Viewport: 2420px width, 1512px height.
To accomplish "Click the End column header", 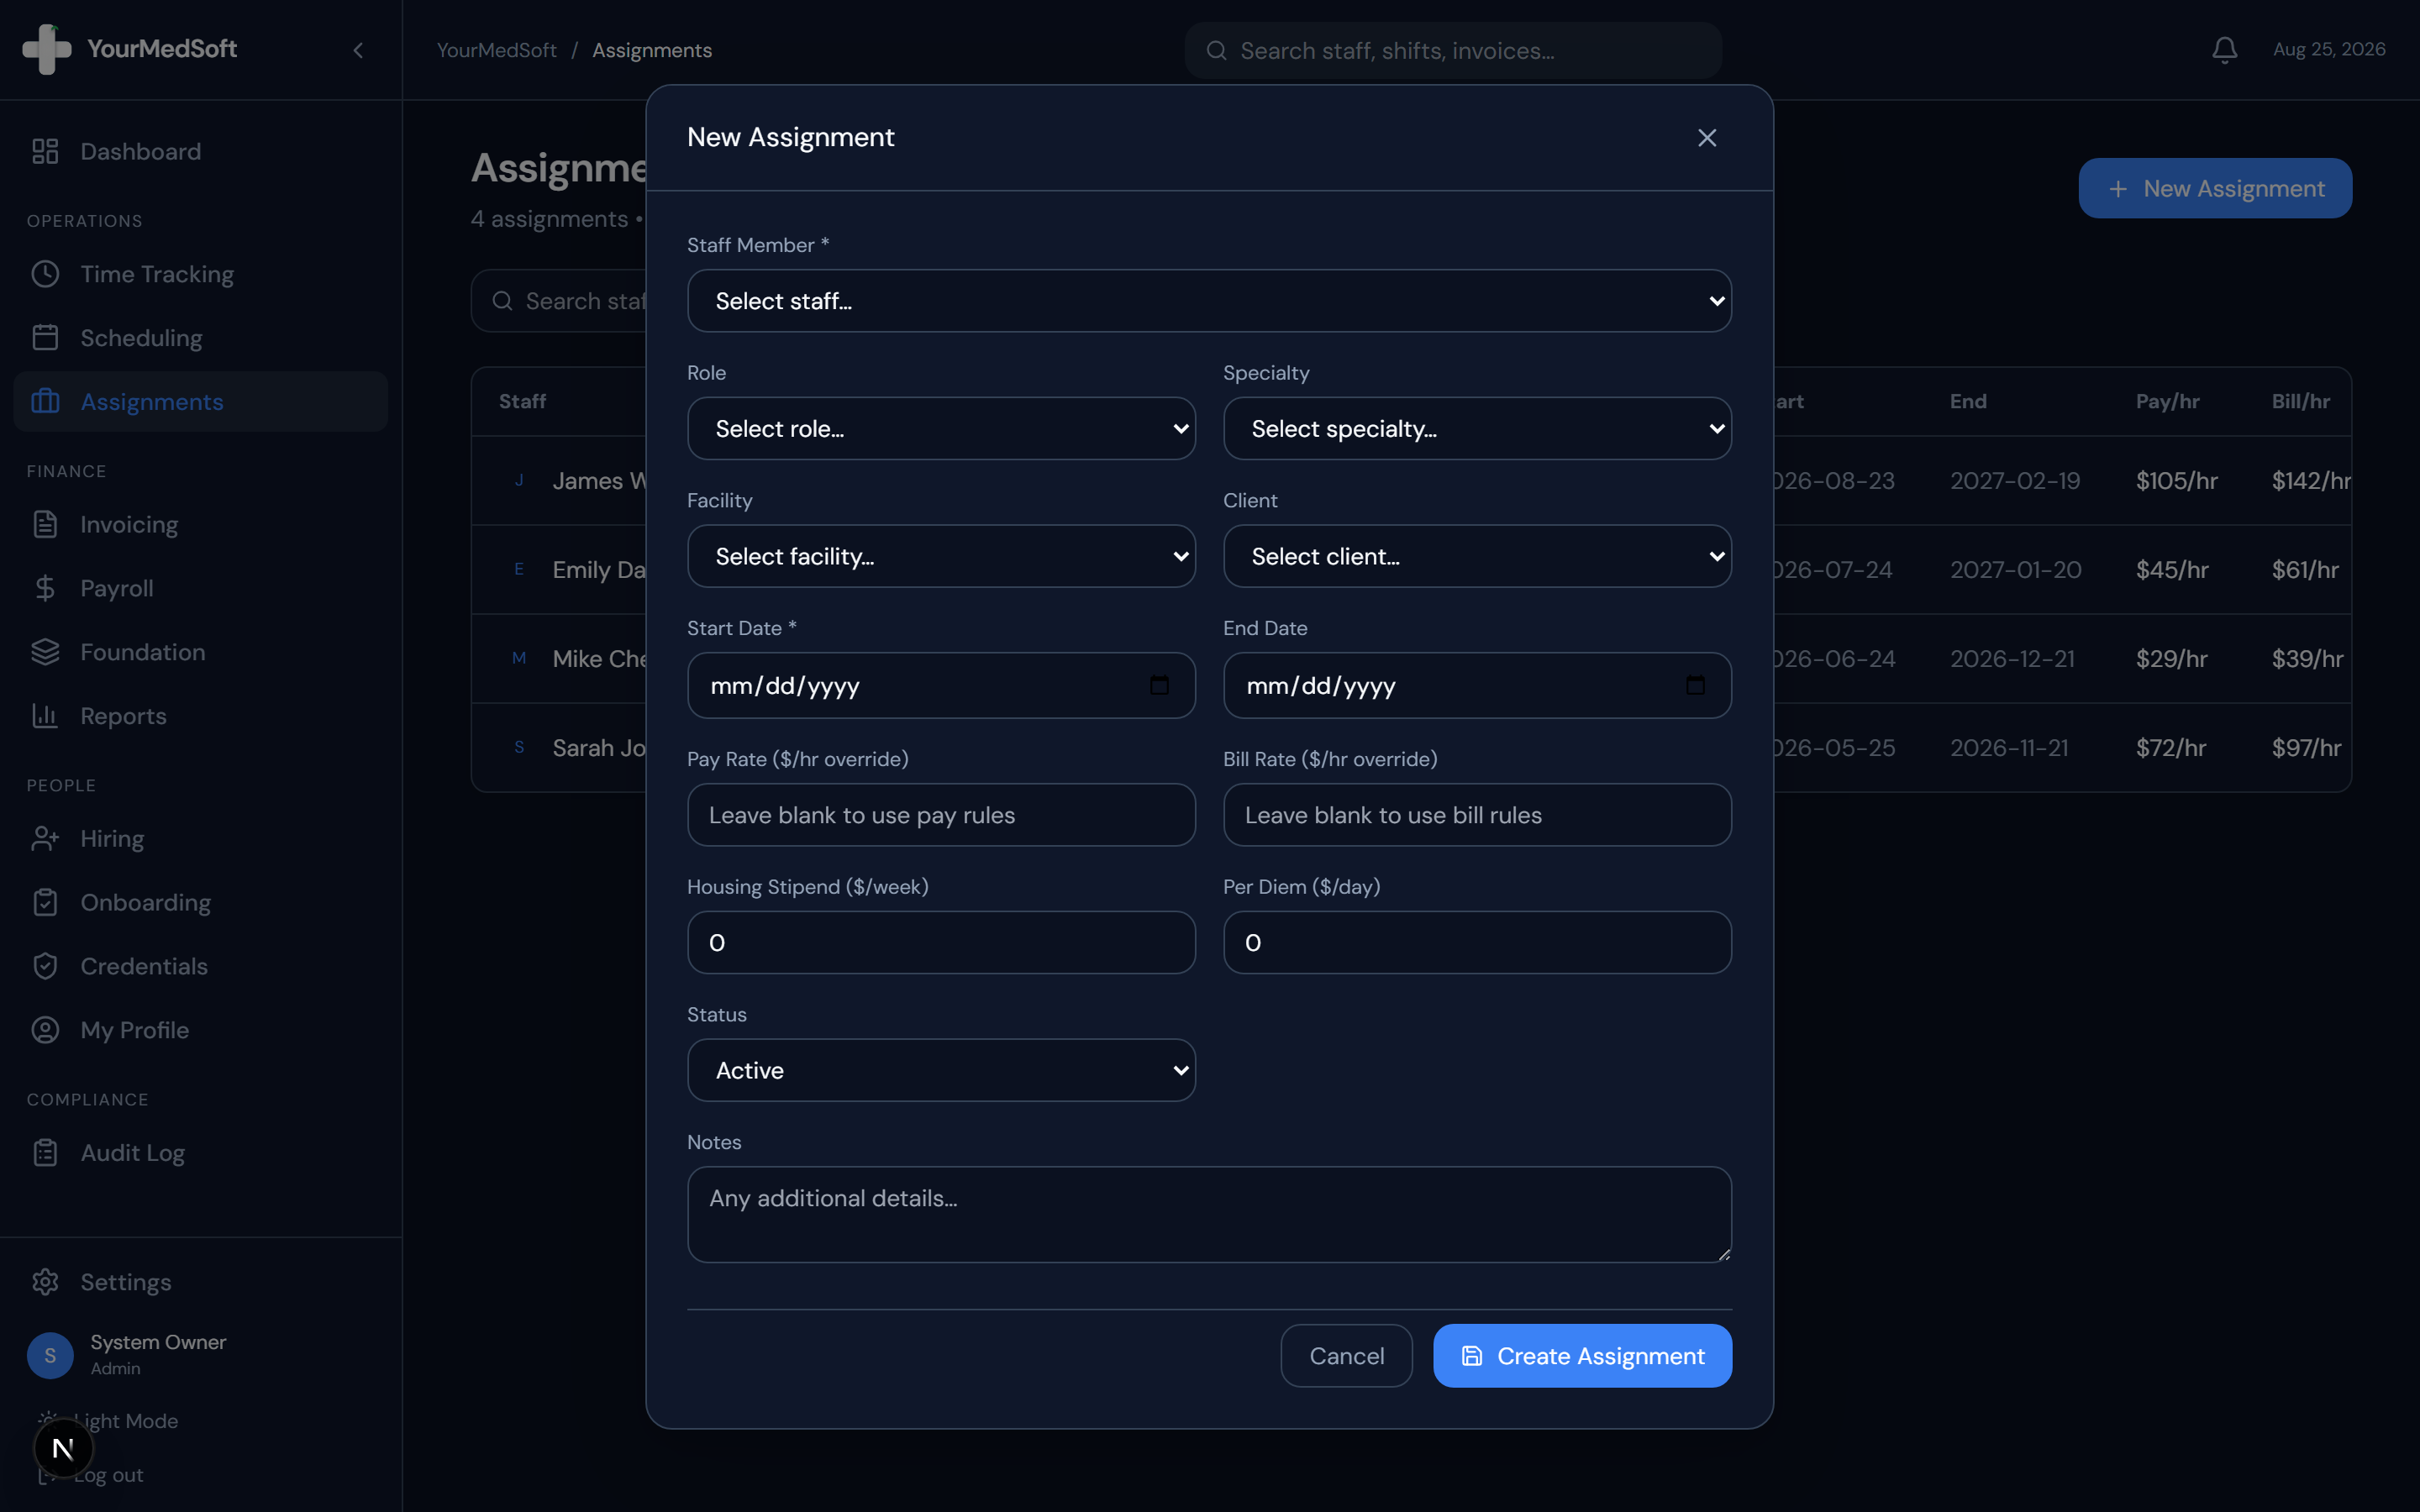I will point(1967,401).
